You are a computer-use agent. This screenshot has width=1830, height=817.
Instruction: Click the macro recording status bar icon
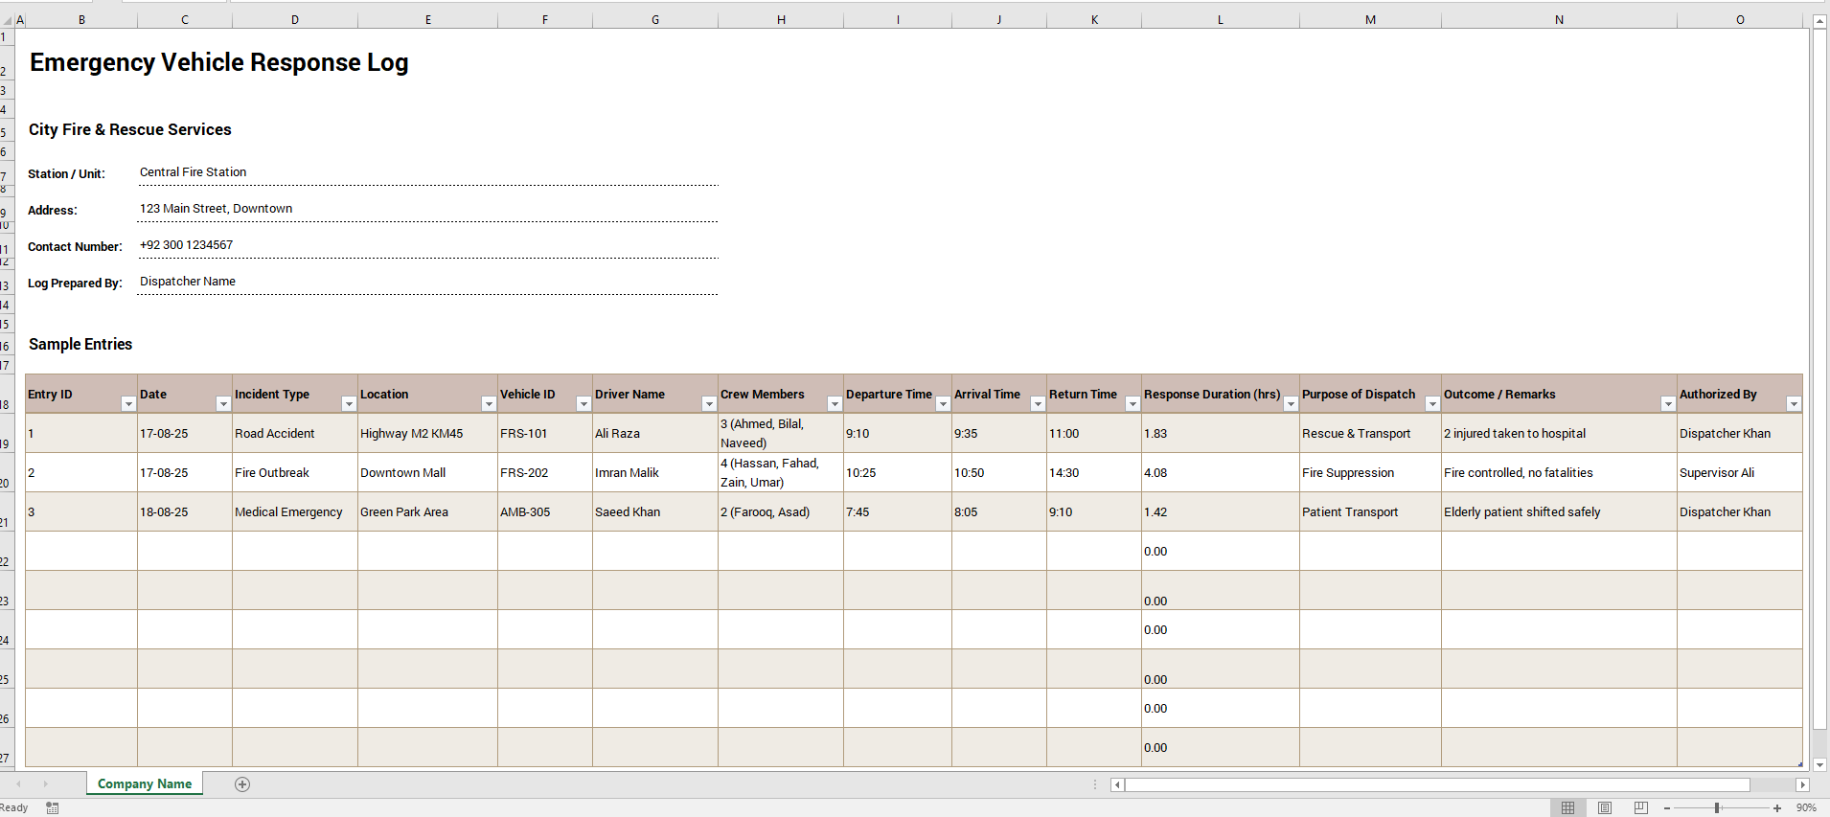53,808
